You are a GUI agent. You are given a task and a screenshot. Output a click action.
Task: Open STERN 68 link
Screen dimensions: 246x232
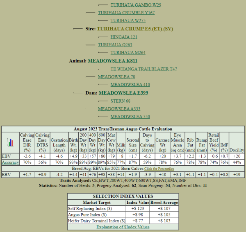click(x=120, y=101)
